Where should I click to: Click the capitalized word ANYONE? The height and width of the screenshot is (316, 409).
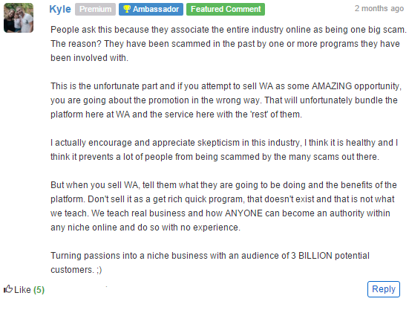point(243,213)
